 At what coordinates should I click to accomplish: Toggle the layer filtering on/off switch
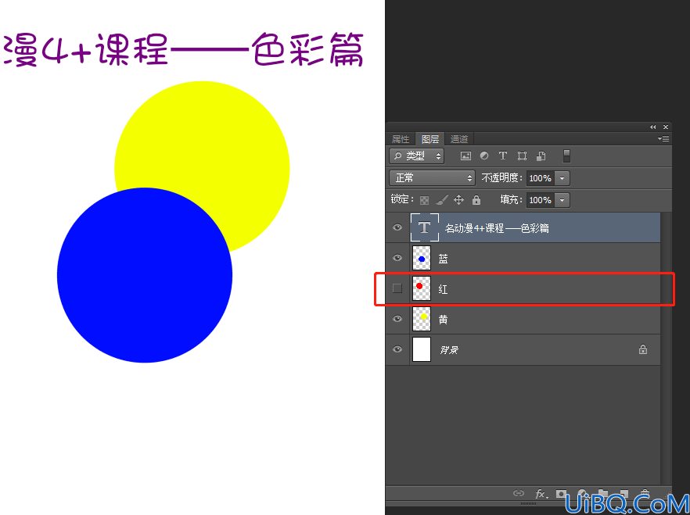566,156
